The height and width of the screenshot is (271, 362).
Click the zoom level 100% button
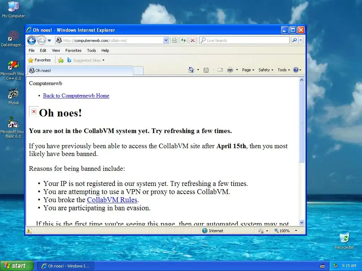point(282,231)
